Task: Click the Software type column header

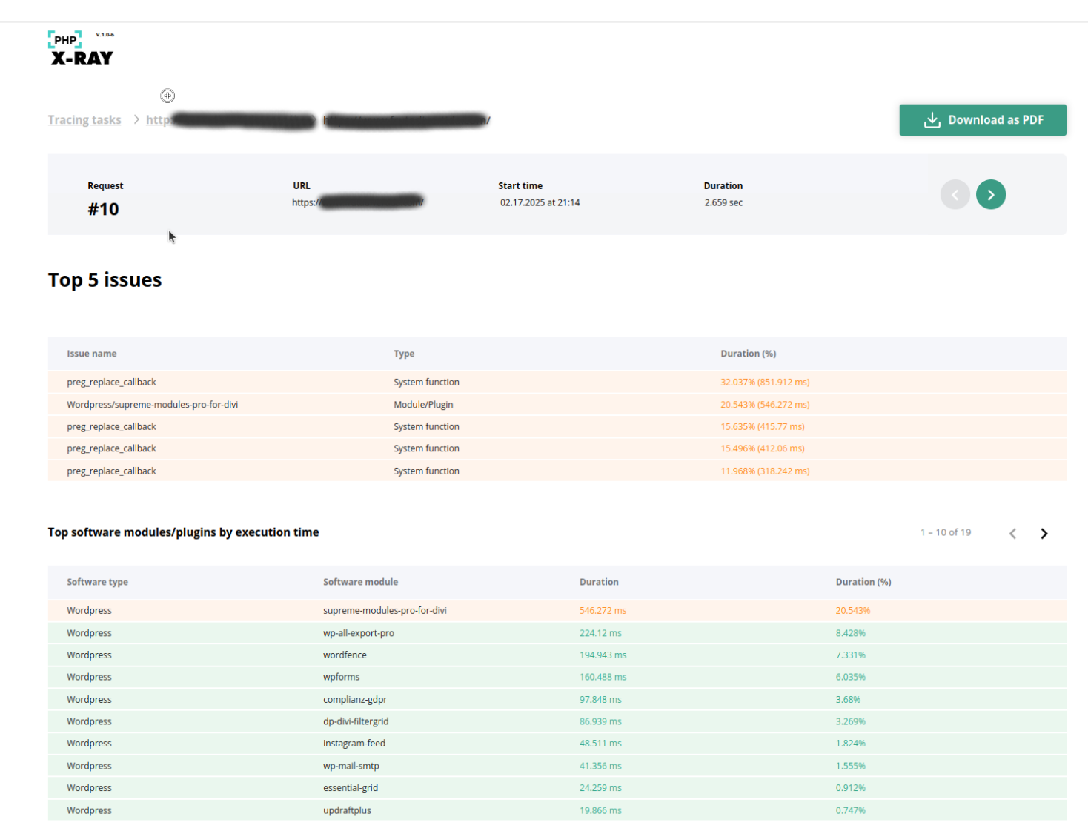Action: [97, 582]
